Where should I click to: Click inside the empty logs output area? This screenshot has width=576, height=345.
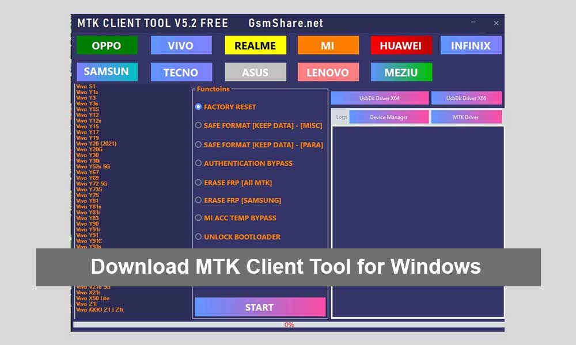click(x=418, y=222)
